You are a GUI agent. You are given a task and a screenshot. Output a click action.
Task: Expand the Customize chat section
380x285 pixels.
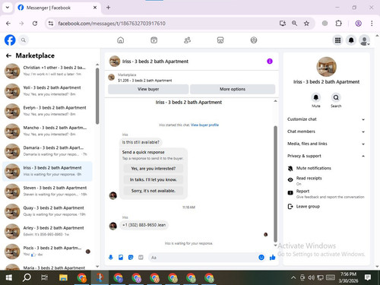coord(326,119)
